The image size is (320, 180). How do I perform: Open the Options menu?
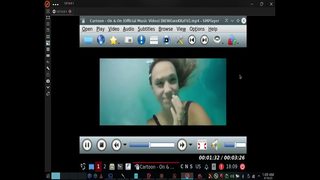[197, 29]
